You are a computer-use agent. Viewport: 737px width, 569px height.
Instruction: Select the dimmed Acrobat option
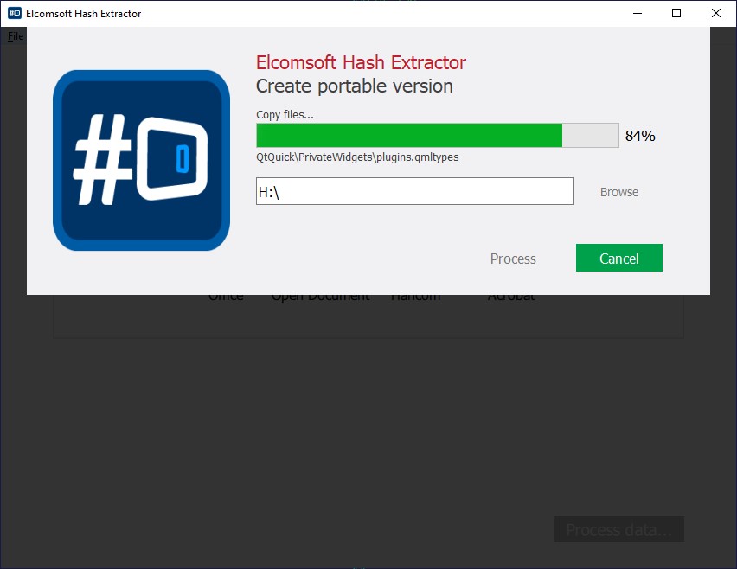510,298
